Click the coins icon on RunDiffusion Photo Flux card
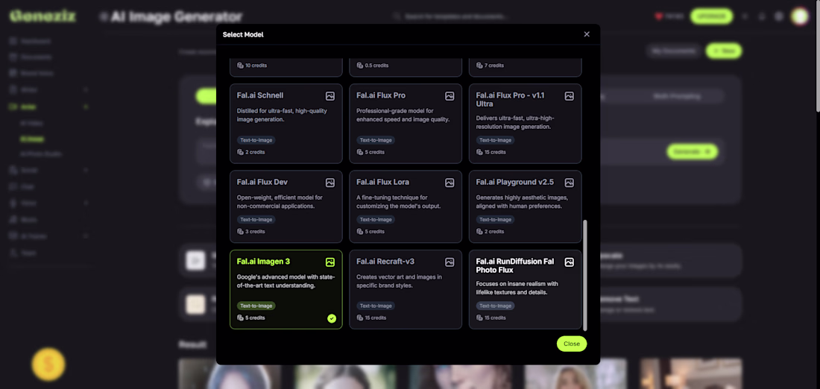The width and height of the screenshot is (820, 389). tap(480, 318)
